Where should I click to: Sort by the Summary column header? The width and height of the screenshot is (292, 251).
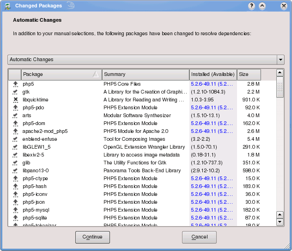point(146,75)
